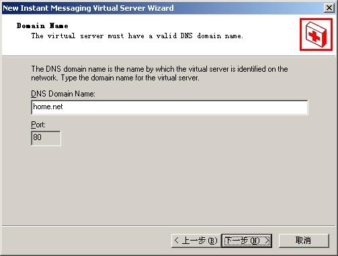Click the right arrow on the next button

tap(267, 241)
